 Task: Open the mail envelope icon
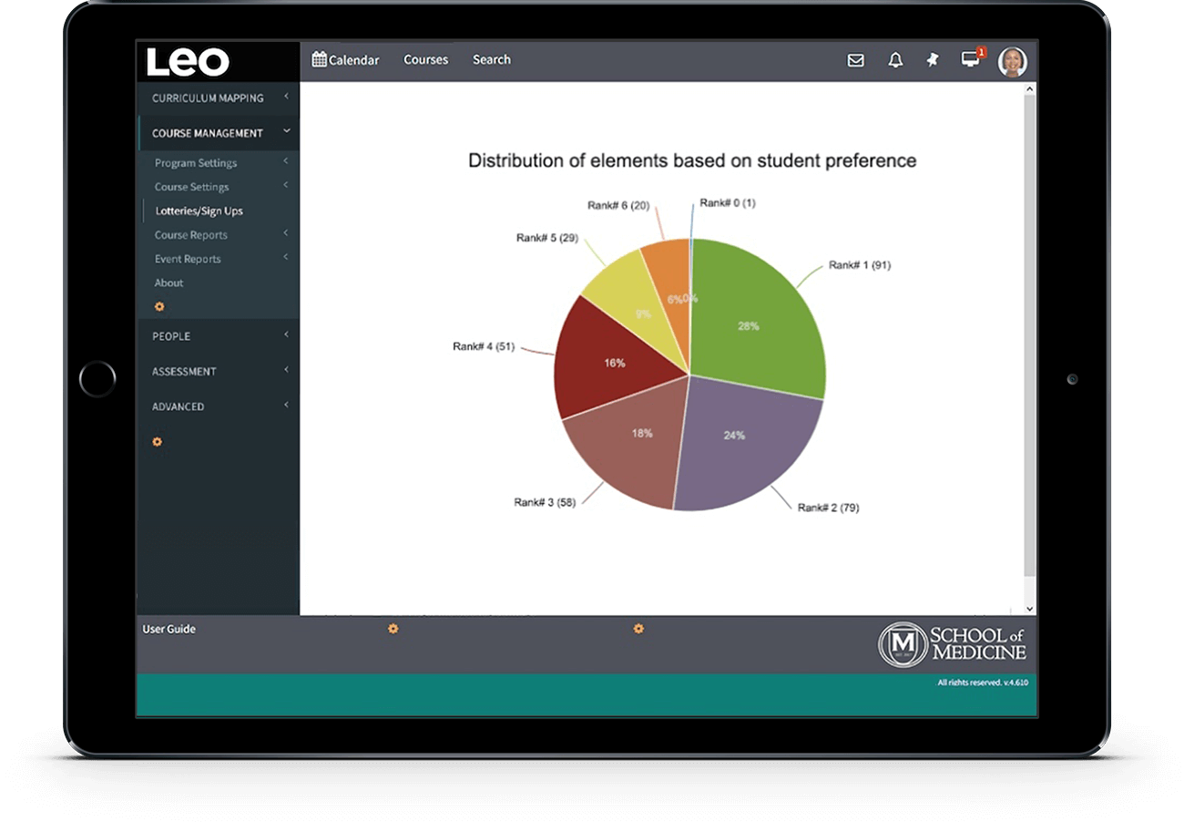855,60
